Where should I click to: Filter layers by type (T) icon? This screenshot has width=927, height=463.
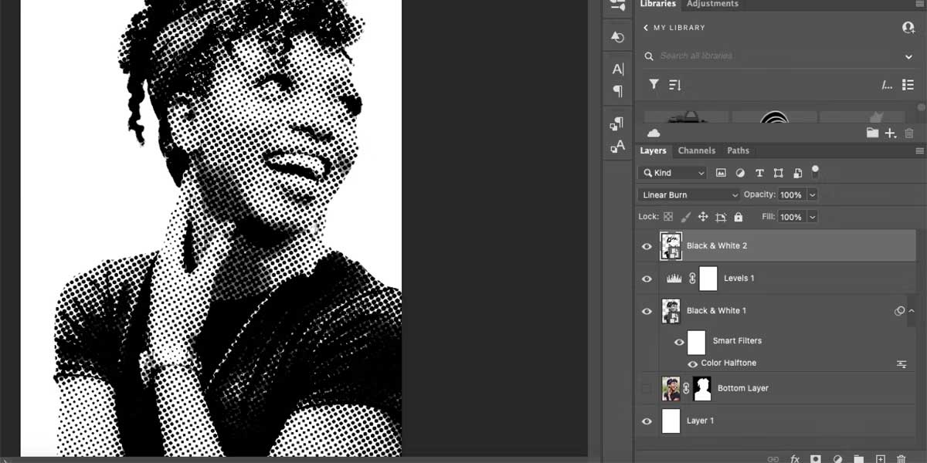759,173
